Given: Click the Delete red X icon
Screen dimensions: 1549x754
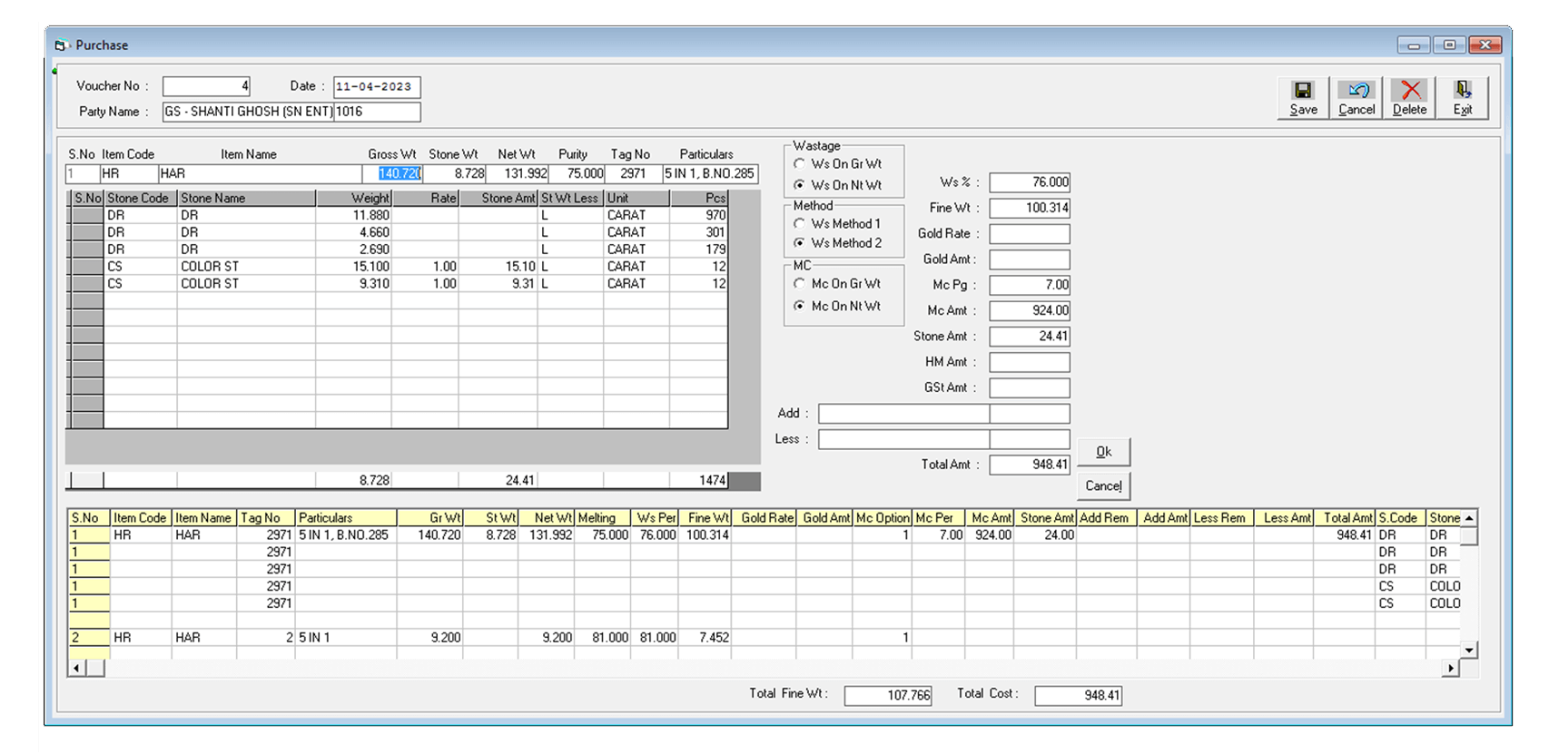Looking at the screenshot, I should [1410, 90].
